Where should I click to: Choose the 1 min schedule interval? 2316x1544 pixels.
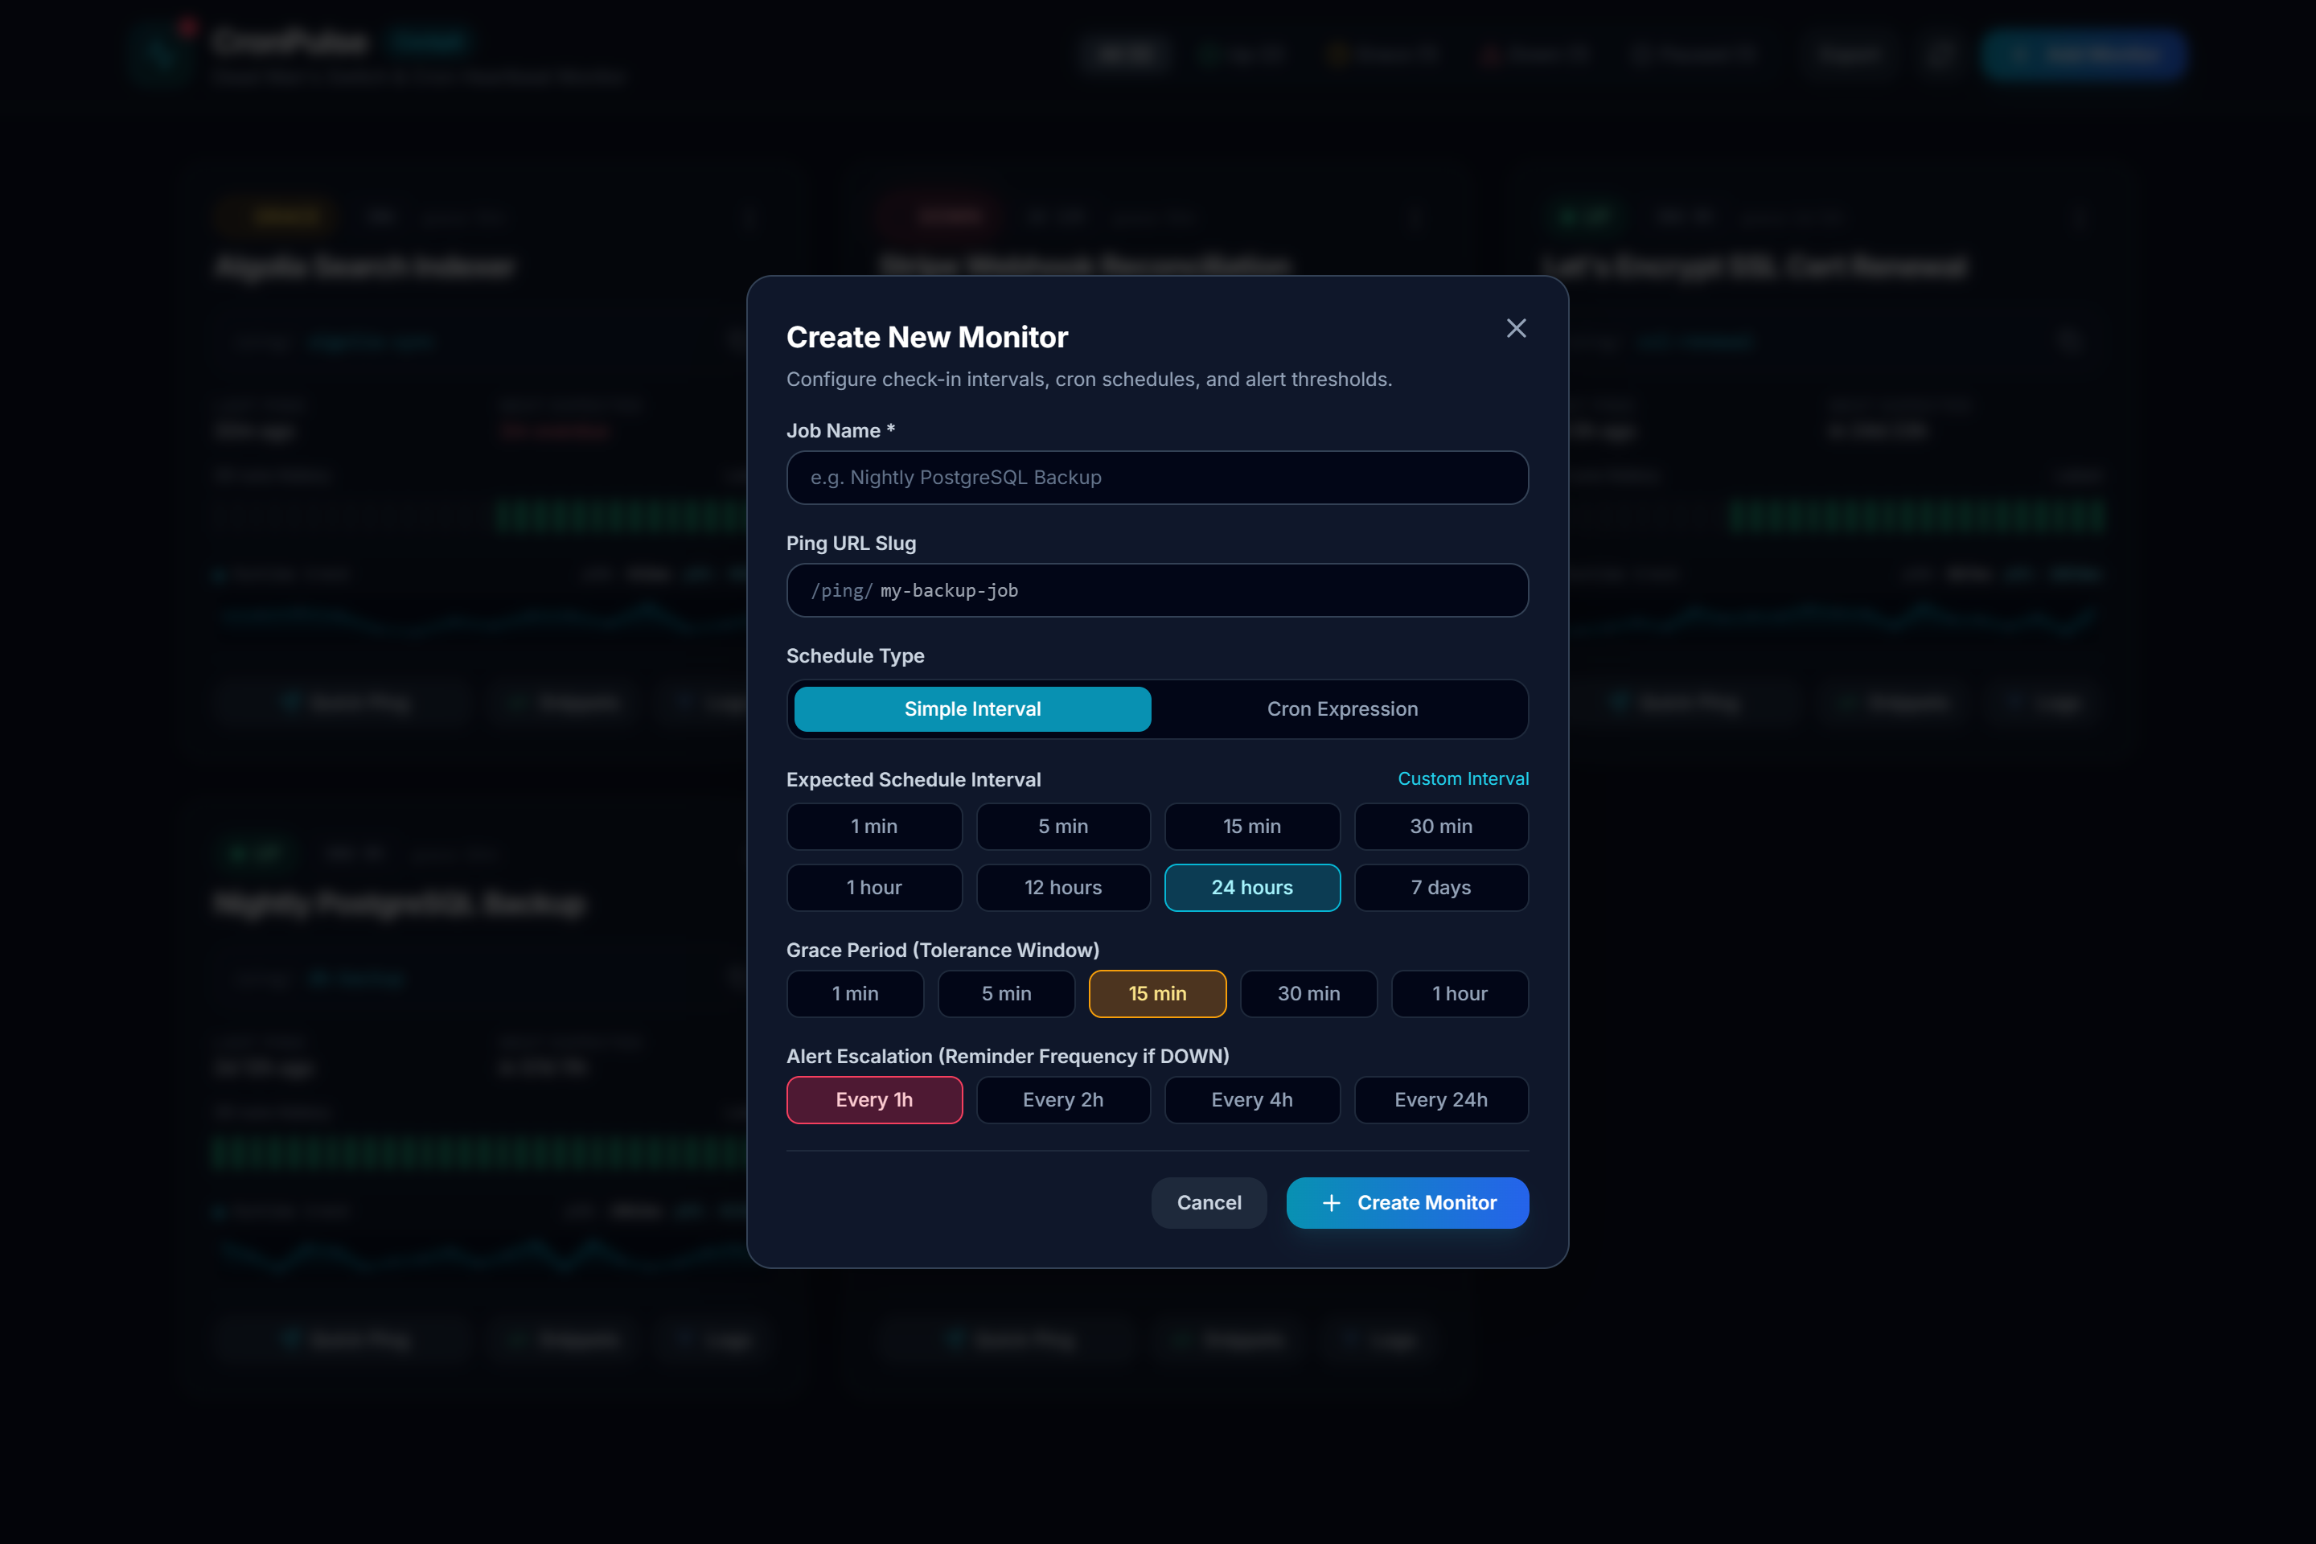click(873, 826)
